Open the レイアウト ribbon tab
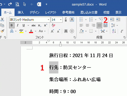The image size is (127, 96). [51, 13]
